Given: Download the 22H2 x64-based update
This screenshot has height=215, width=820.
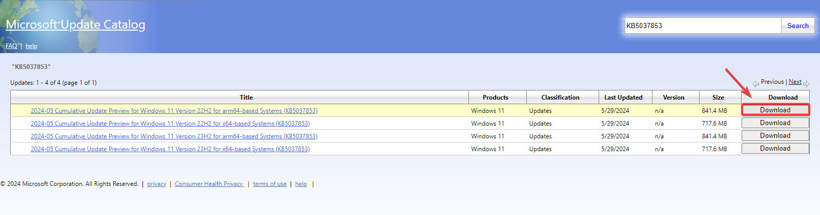Looking at the screenshot, I should pyautogui.click(x=775, y=123).
